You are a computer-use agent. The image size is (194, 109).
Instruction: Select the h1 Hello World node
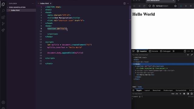tap(145, 75)
